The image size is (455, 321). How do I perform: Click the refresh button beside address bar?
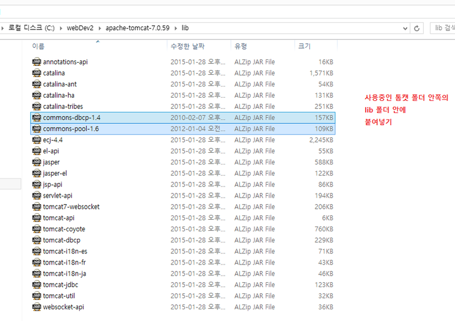[417, 28]
